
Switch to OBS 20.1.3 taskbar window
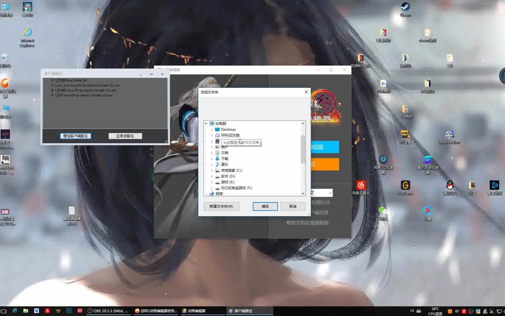click(x=108, y=311)
